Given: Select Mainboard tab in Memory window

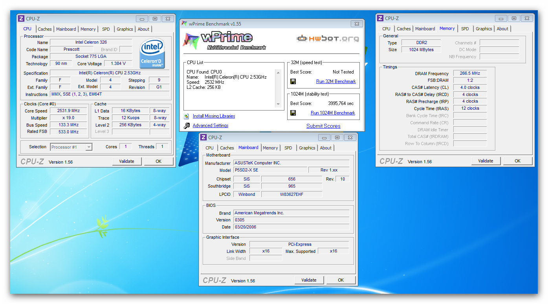Looking at the screenshot, I should (x=425, y=29).
